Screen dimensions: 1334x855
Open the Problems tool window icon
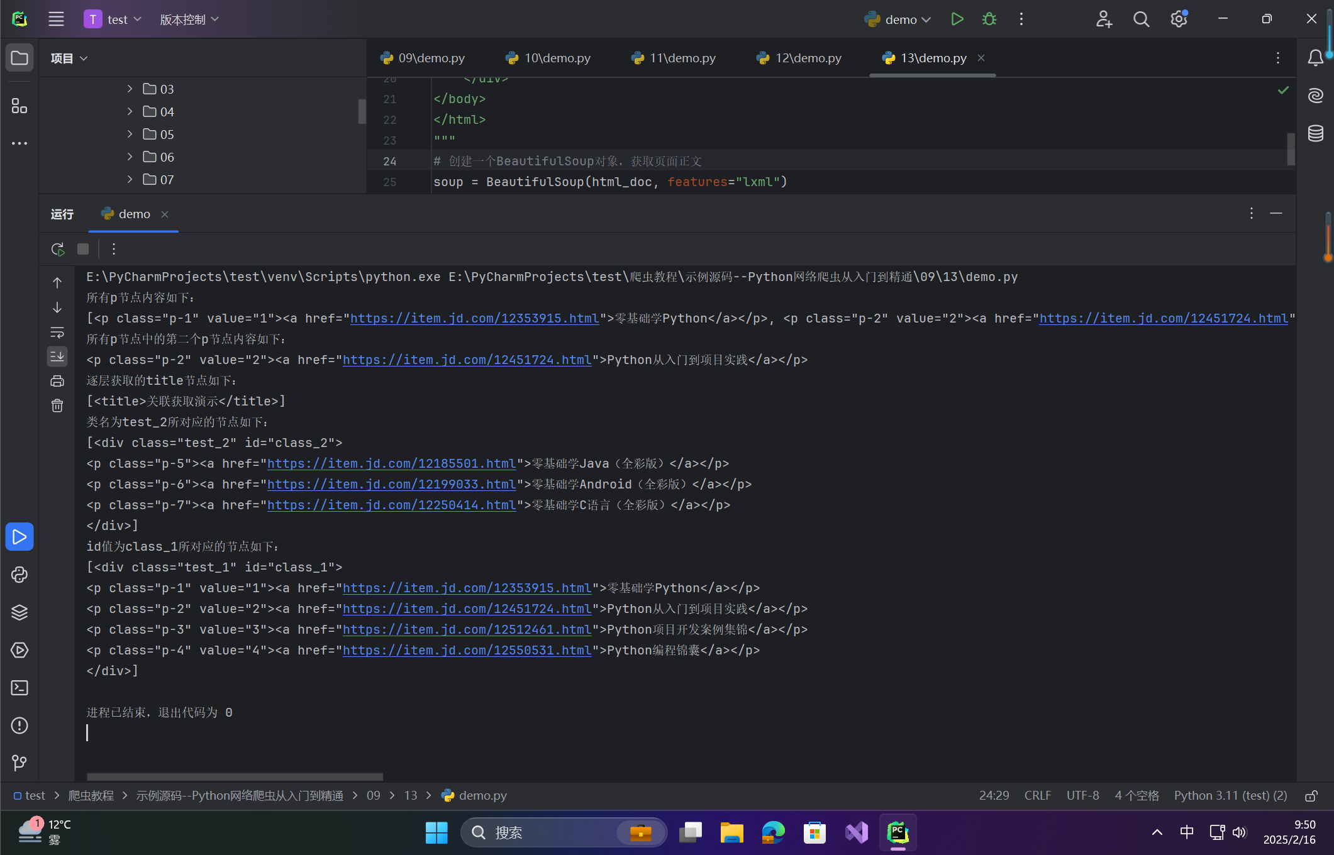tap(19, 725)
